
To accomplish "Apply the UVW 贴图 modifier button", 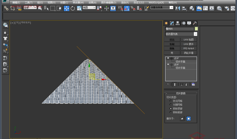I will [189, 40].
